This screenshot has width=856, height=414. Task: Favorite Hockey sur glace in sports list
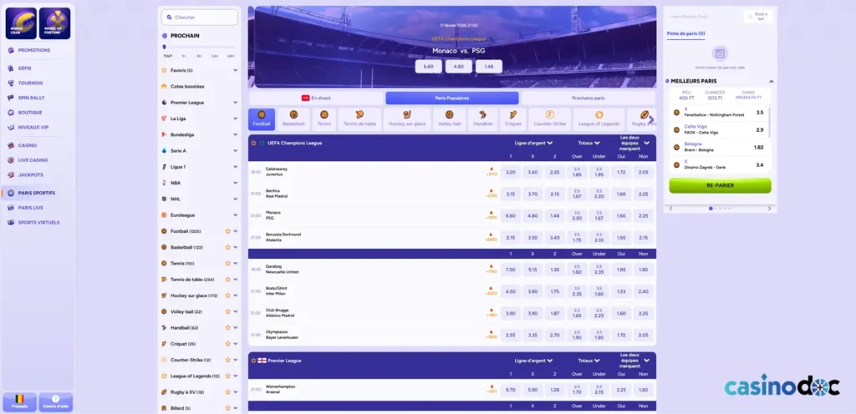tap(228, 295)
